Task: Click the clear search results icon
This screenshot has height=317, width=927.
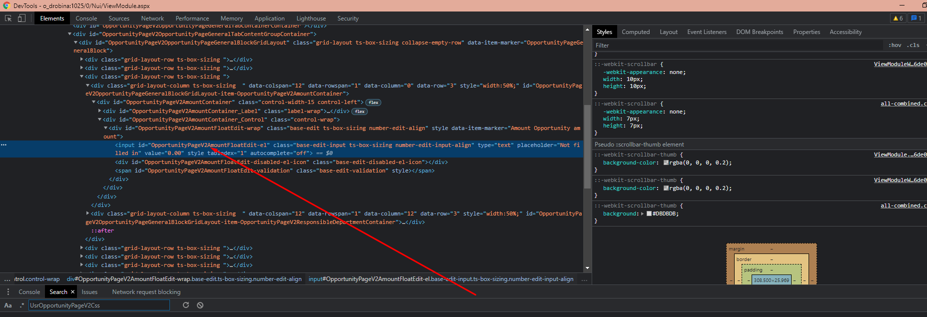Action: coord(200,305)
